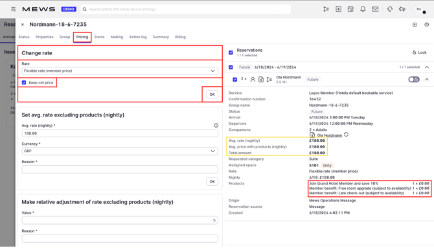Open the help question mark icon
Screen dimensions: 434x248
tap(426, 25)
